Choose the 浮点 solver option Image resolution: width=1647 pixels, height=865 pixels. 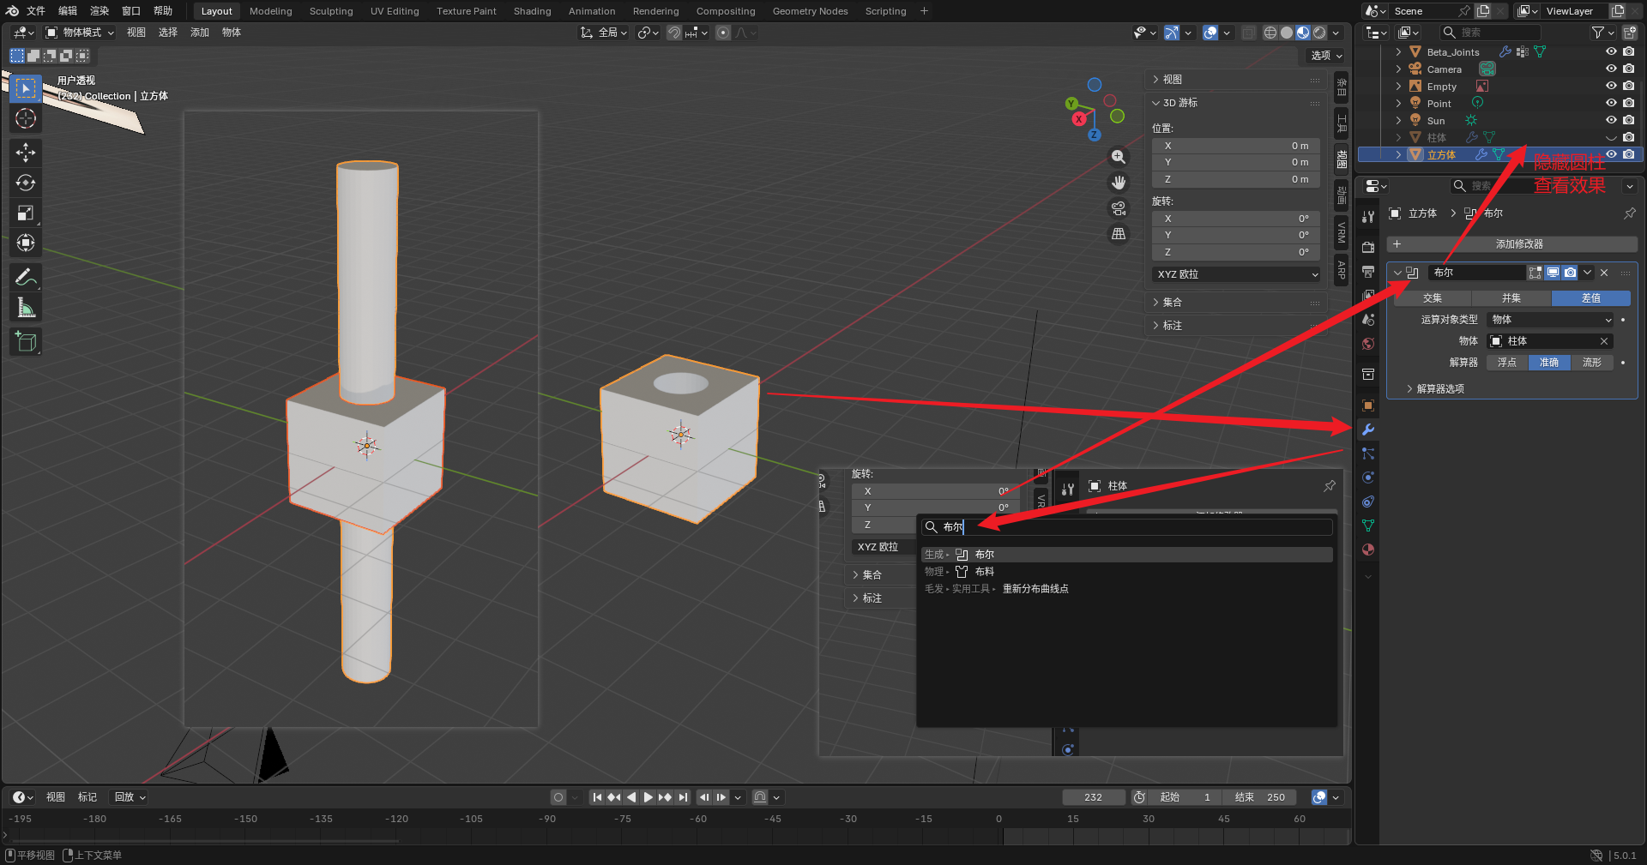pos(1507,363)
